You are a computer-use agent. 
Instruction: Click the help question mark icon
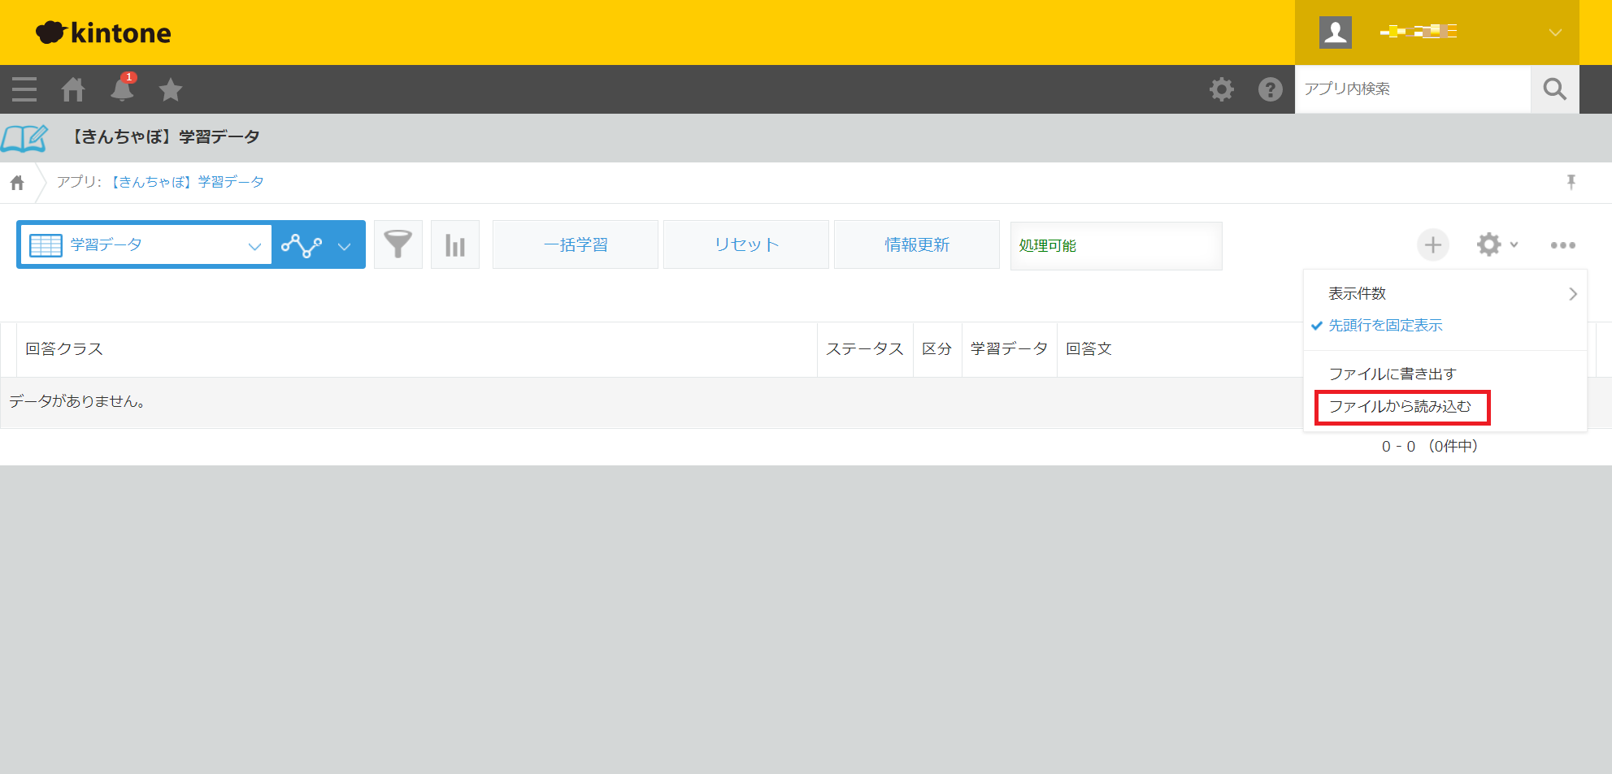[1270, 89]
